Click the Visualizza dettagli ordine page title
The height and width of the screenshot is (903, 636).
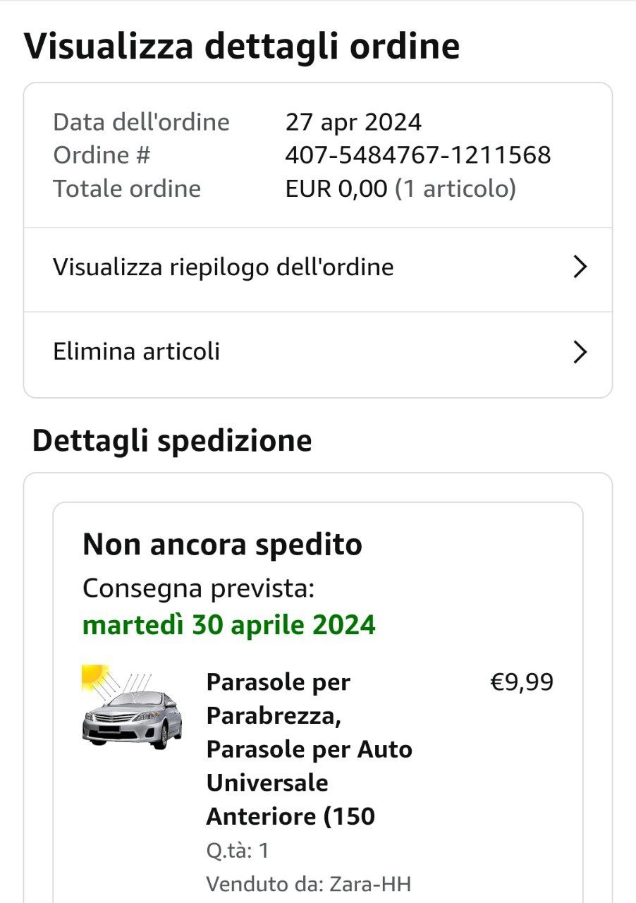point(242,47)
